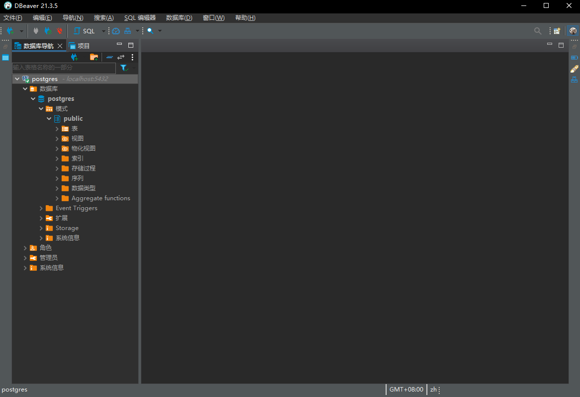Click the postgres database cylinder icon
The height and width of the screenshot is (397, 580).
[x=41, y=99]
